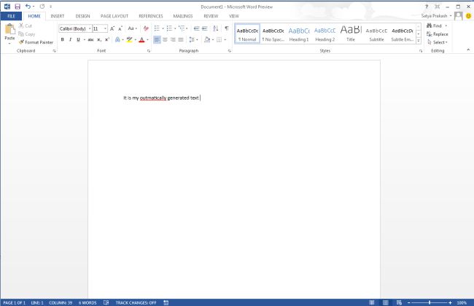The image size is (474, 306).
Task: Apply strikethrough formatting
Action: tap(90, 39)
